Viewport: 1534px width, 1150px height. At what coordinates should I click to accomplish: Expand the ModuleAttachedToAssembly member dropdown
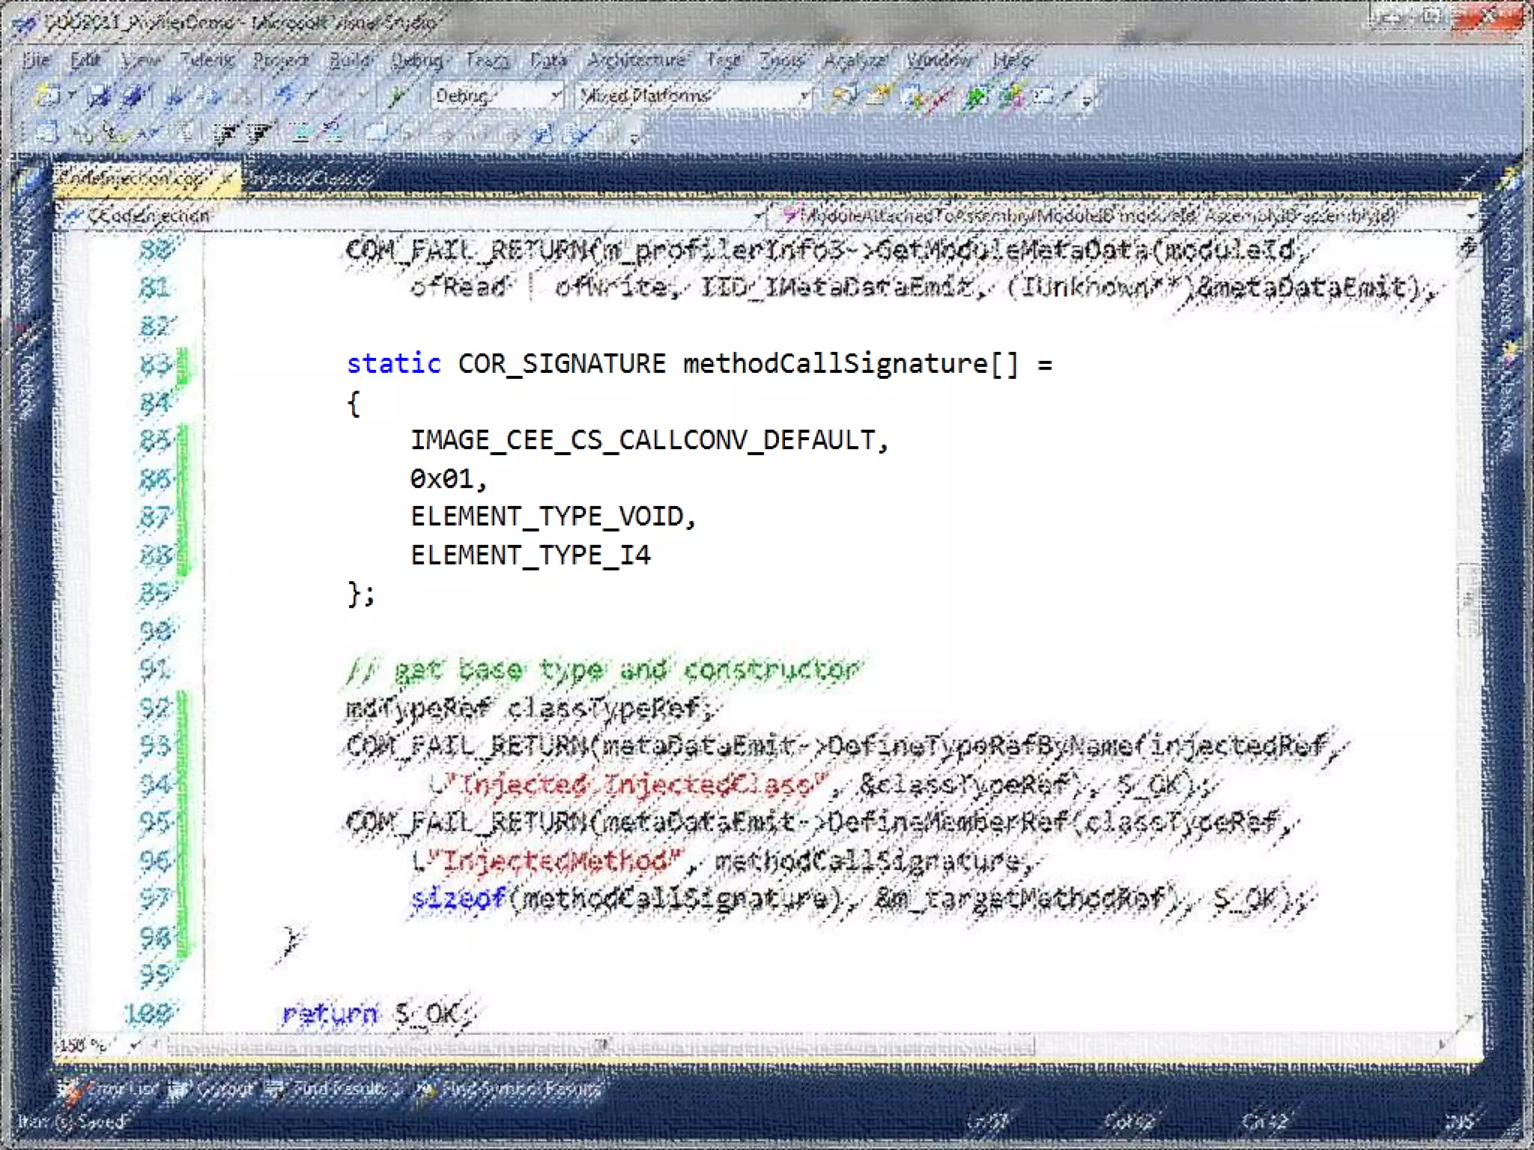click(1470, 216)
